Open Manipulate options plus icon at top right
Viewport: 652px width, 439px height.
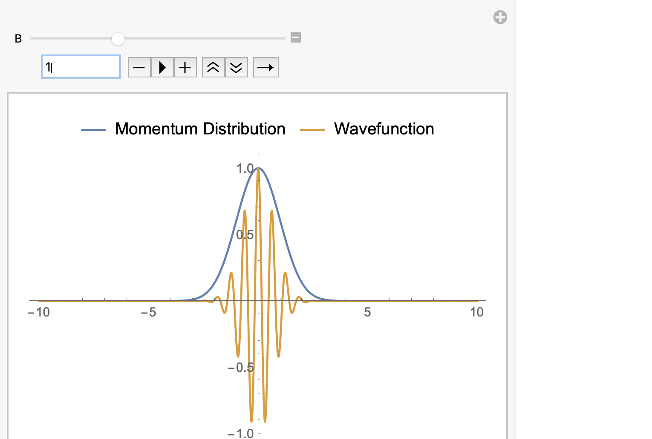pos(500,17)
